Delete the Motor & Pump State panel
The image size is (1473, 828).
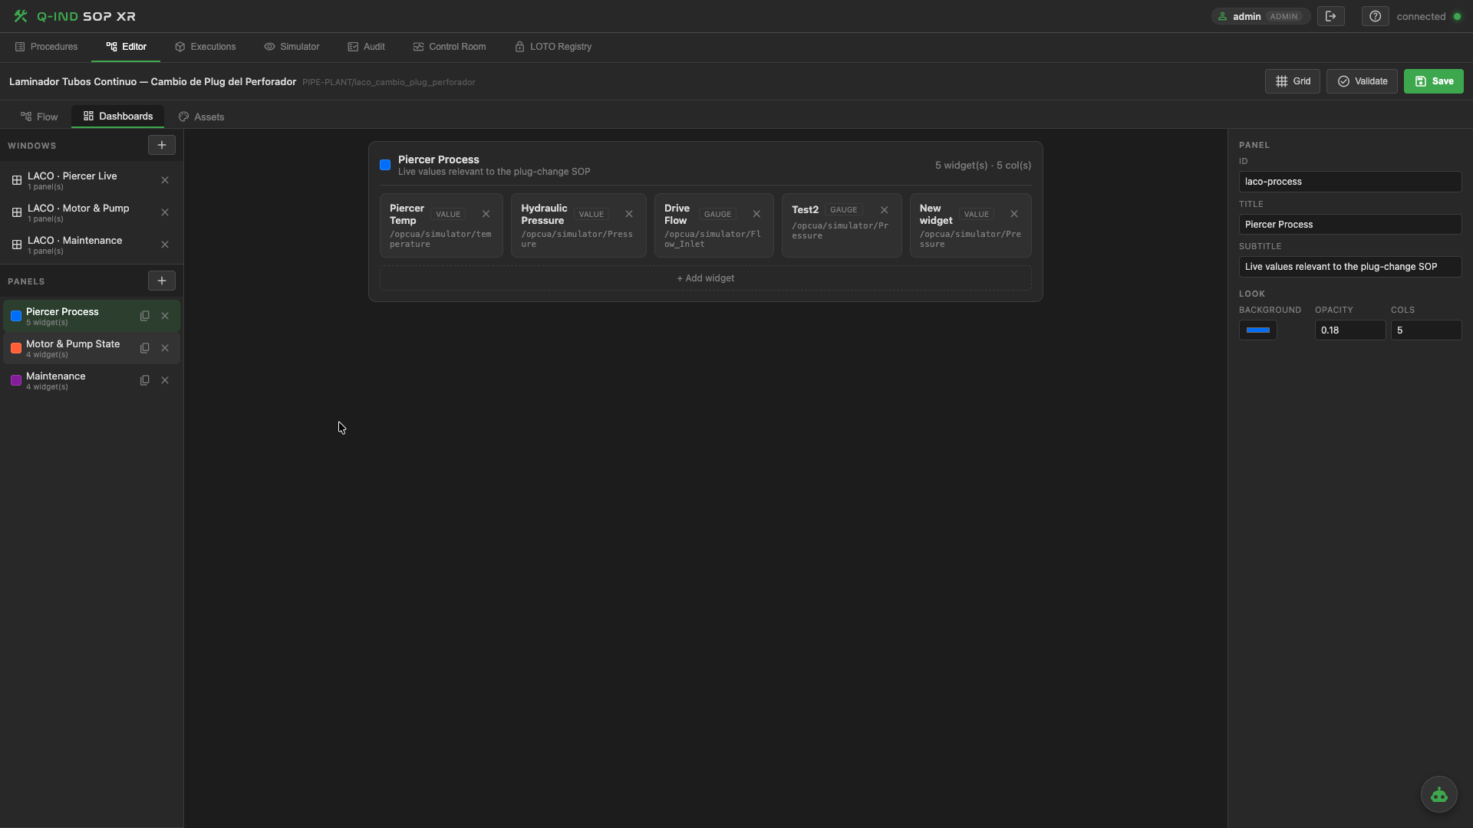165,348
